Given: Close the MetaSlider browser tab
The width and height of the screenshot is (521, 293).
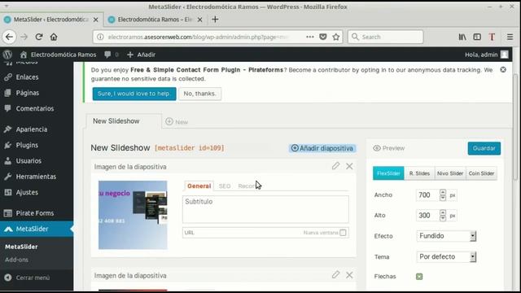Looking at the screenshot, I should pyautogui.click(x=96, y=20).
